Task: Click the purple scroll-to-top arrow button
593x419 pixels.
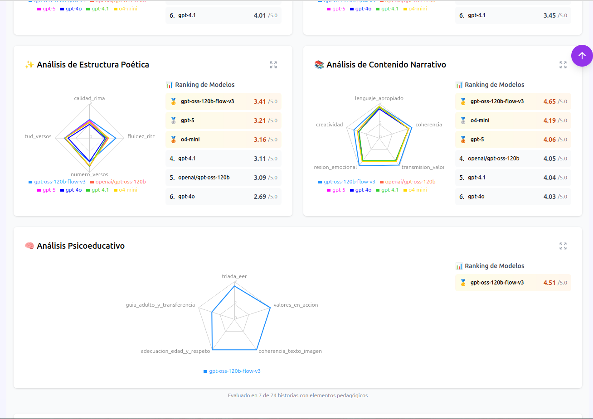Action: [582, 56]
